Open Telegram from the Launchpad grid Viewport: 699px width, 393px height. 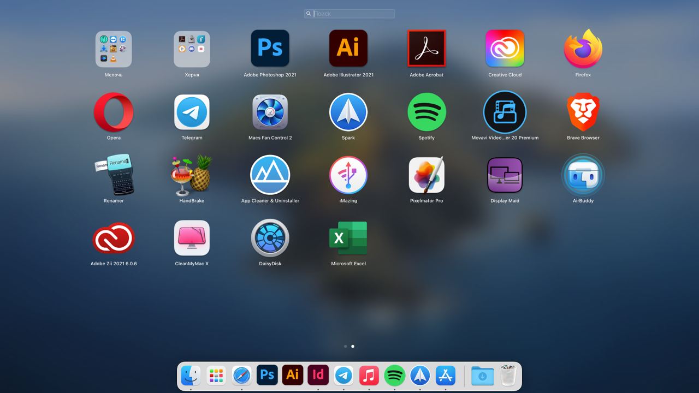192,112
